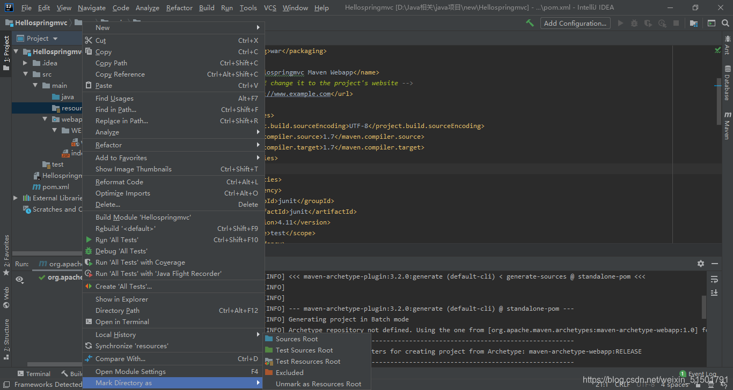Open the Web side tab
733x390 pixels.
click(6, 297)
